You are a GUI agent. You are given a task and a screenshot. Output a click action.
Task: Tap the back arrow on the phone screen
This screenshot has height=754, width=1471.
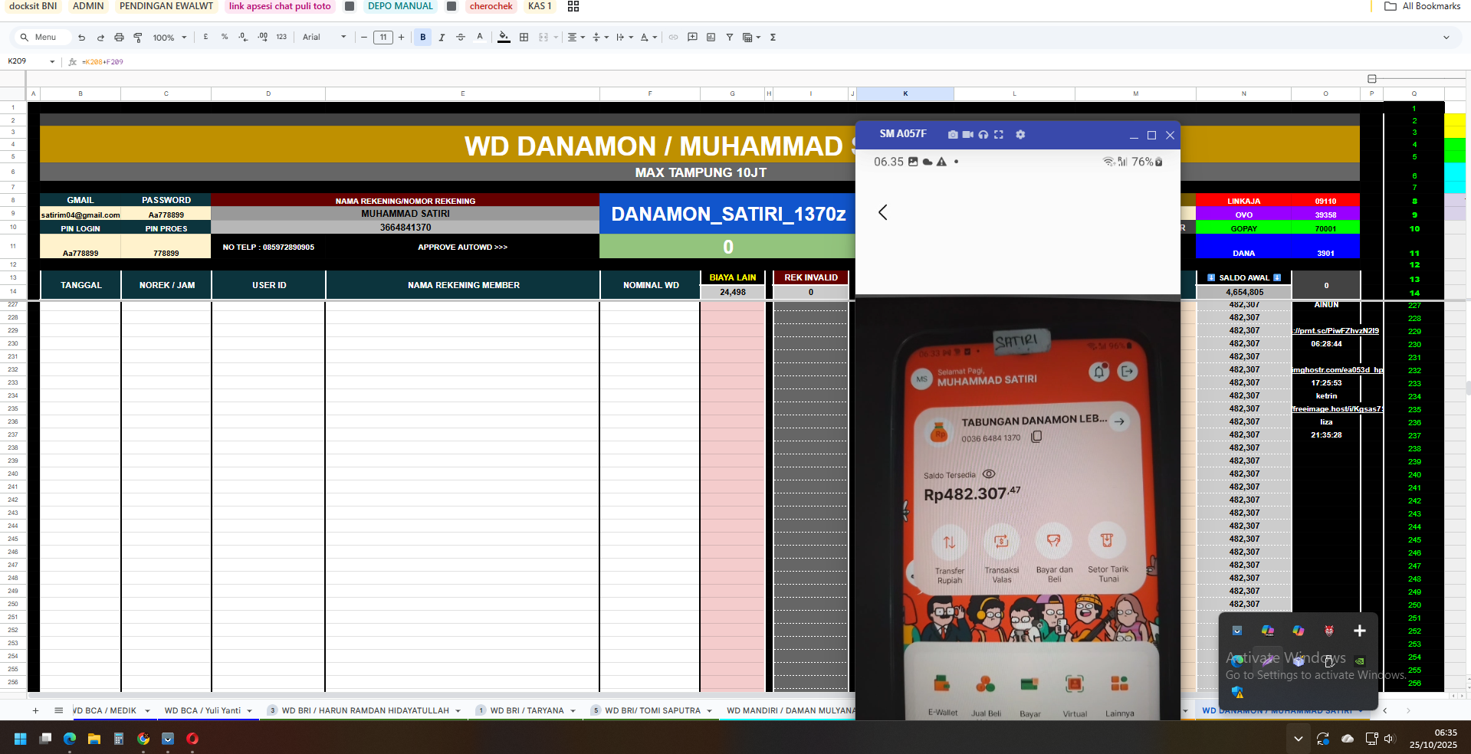point(883,212)
